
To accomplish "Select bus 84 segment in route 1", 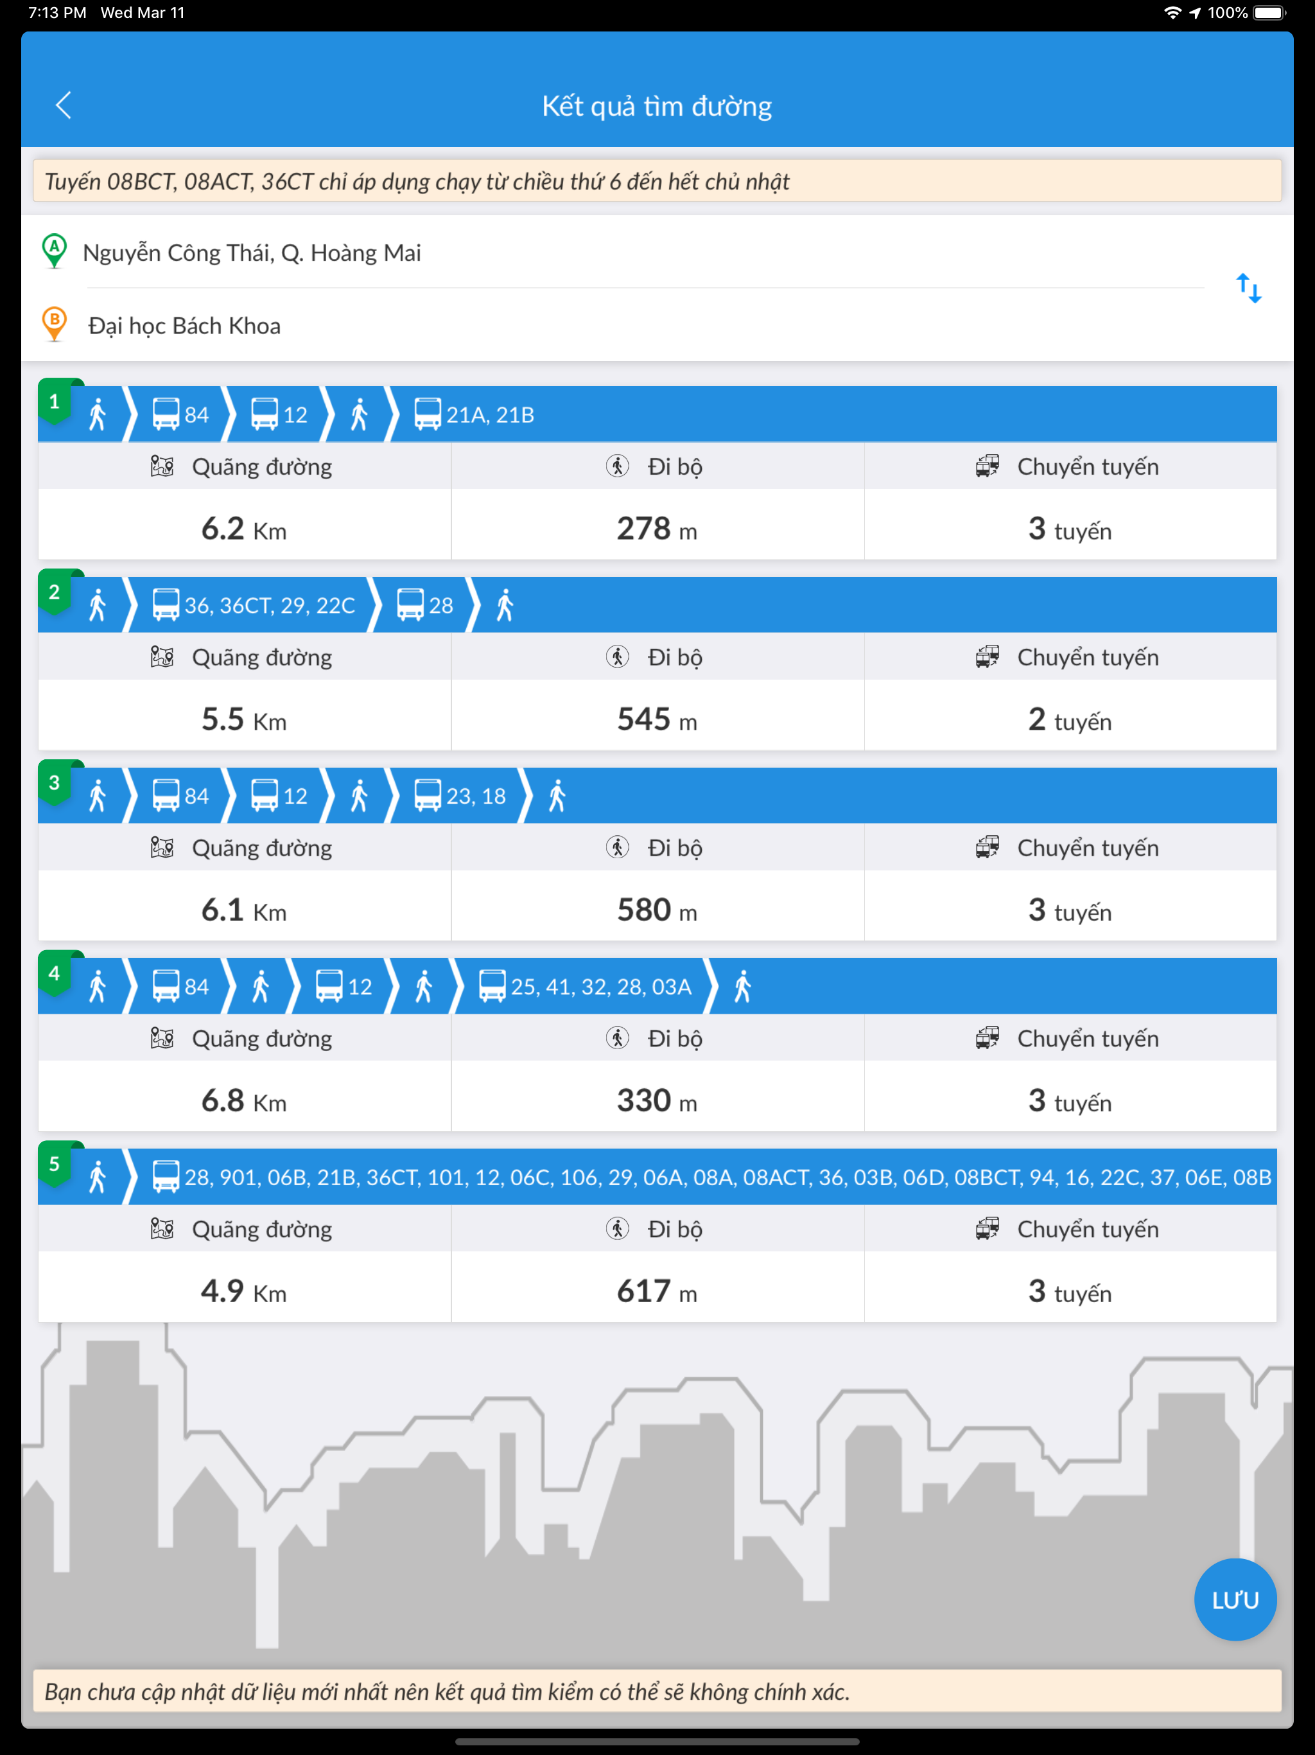I will pyautogui.click(x=180, y=414).
